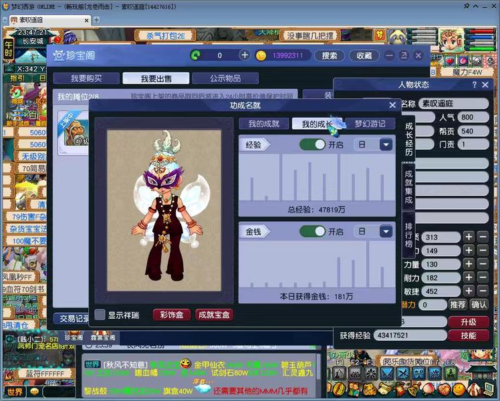Viewport: 500px width, 401px height.
Task: Click the plus icon next to balance 0
Action: point(245,55)
